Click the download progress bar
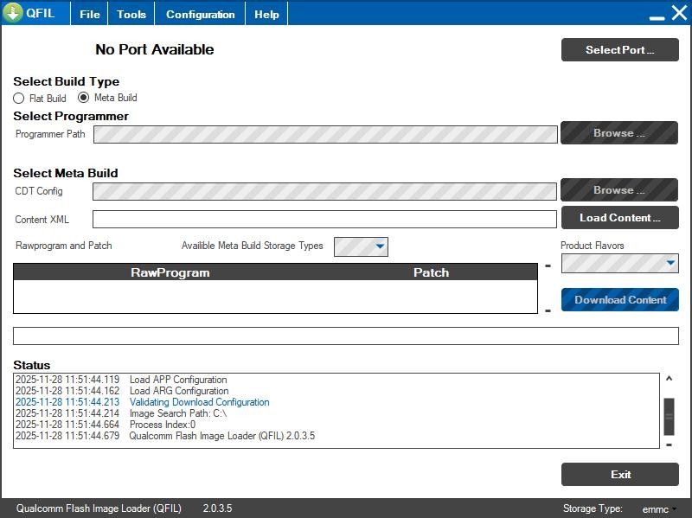Viewport: 692px width, 518px height. tap(345, 336)
